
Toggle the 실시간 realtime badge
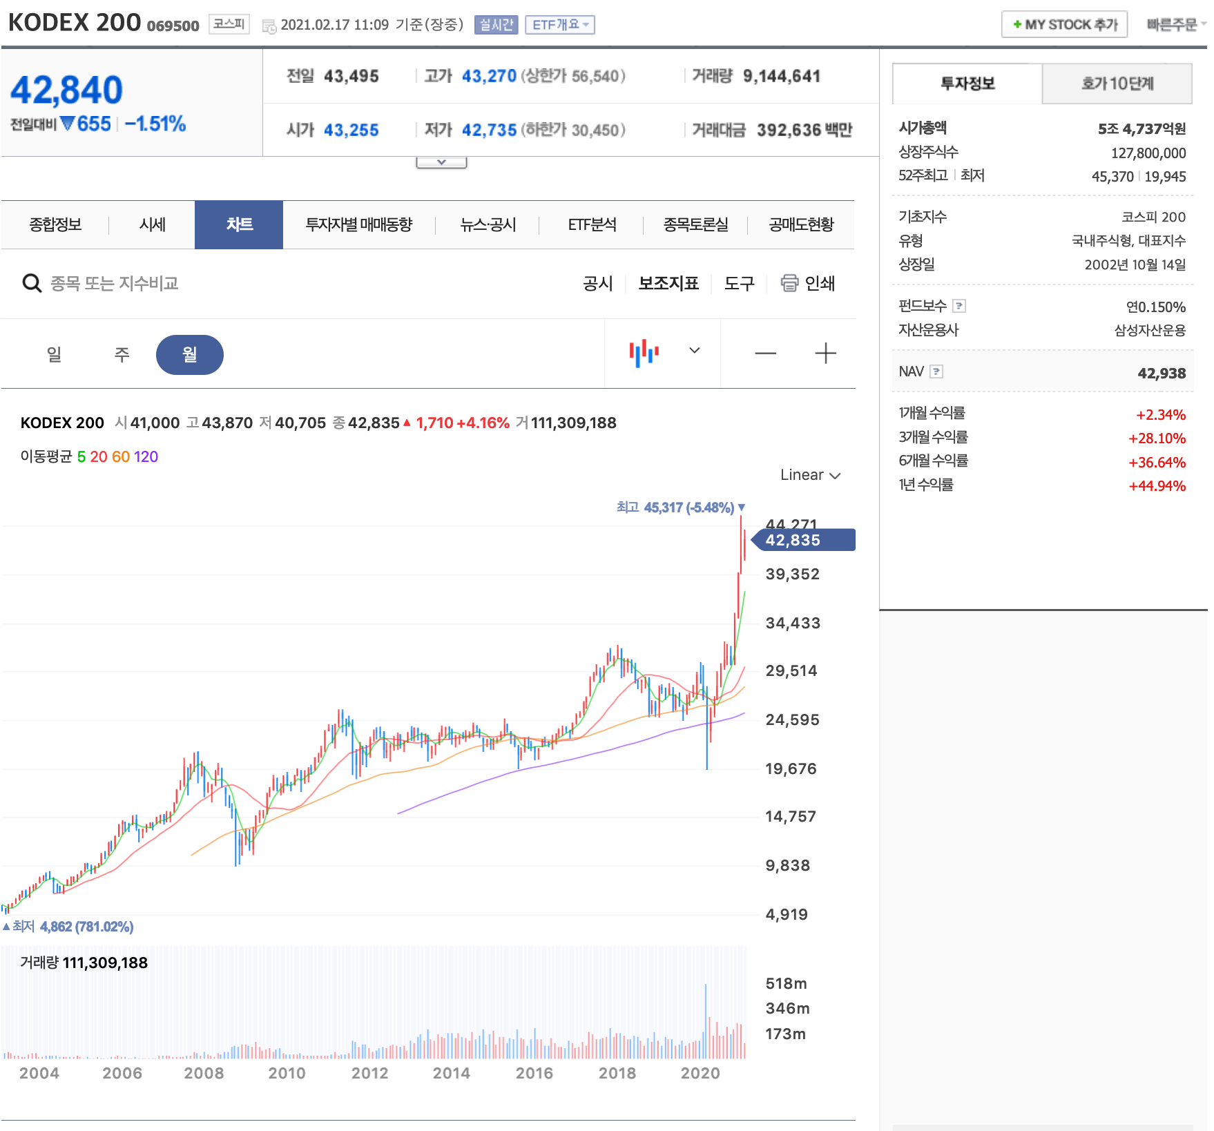(x=496, y=25)
